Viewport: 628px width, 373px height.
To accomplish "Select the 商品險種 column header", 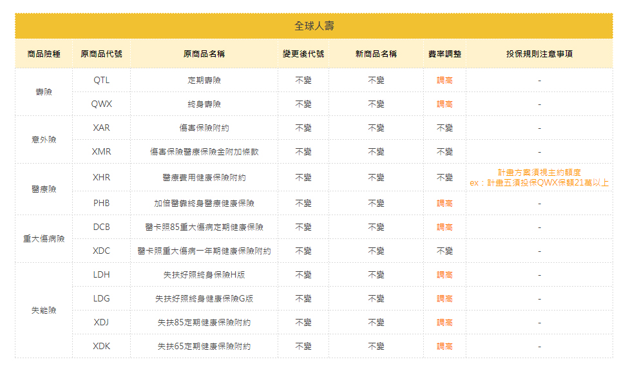I will coord(44,53).
